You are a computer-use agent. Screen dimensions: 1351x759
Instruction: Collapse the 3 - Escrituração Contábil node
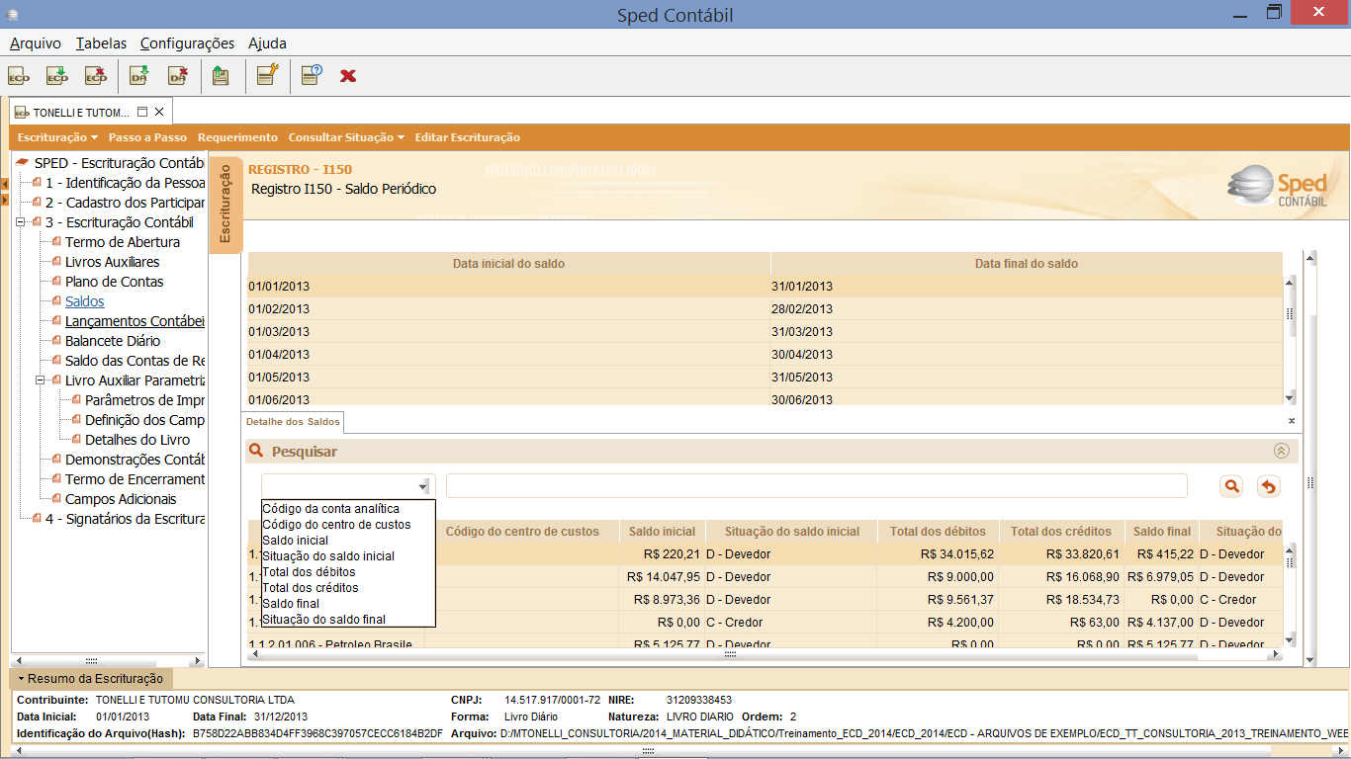21,222
